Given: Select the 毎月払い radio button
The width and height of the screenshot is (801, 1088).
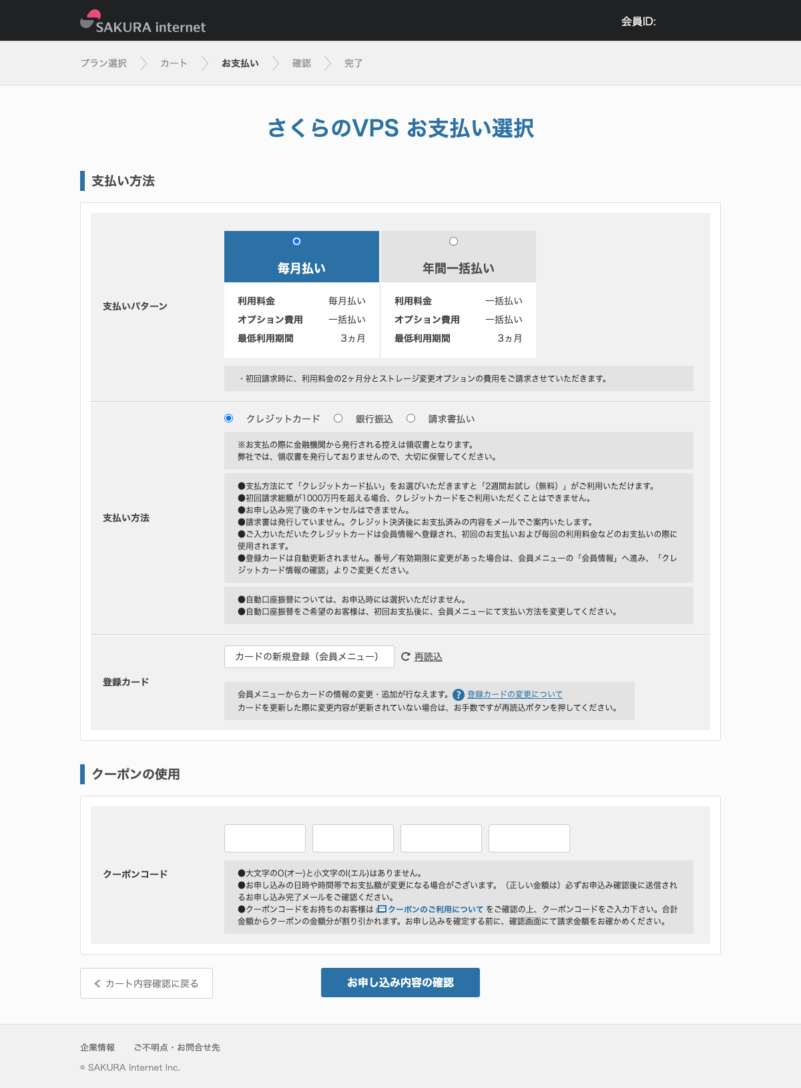Looking at the screenshot, I should [296, 242].
